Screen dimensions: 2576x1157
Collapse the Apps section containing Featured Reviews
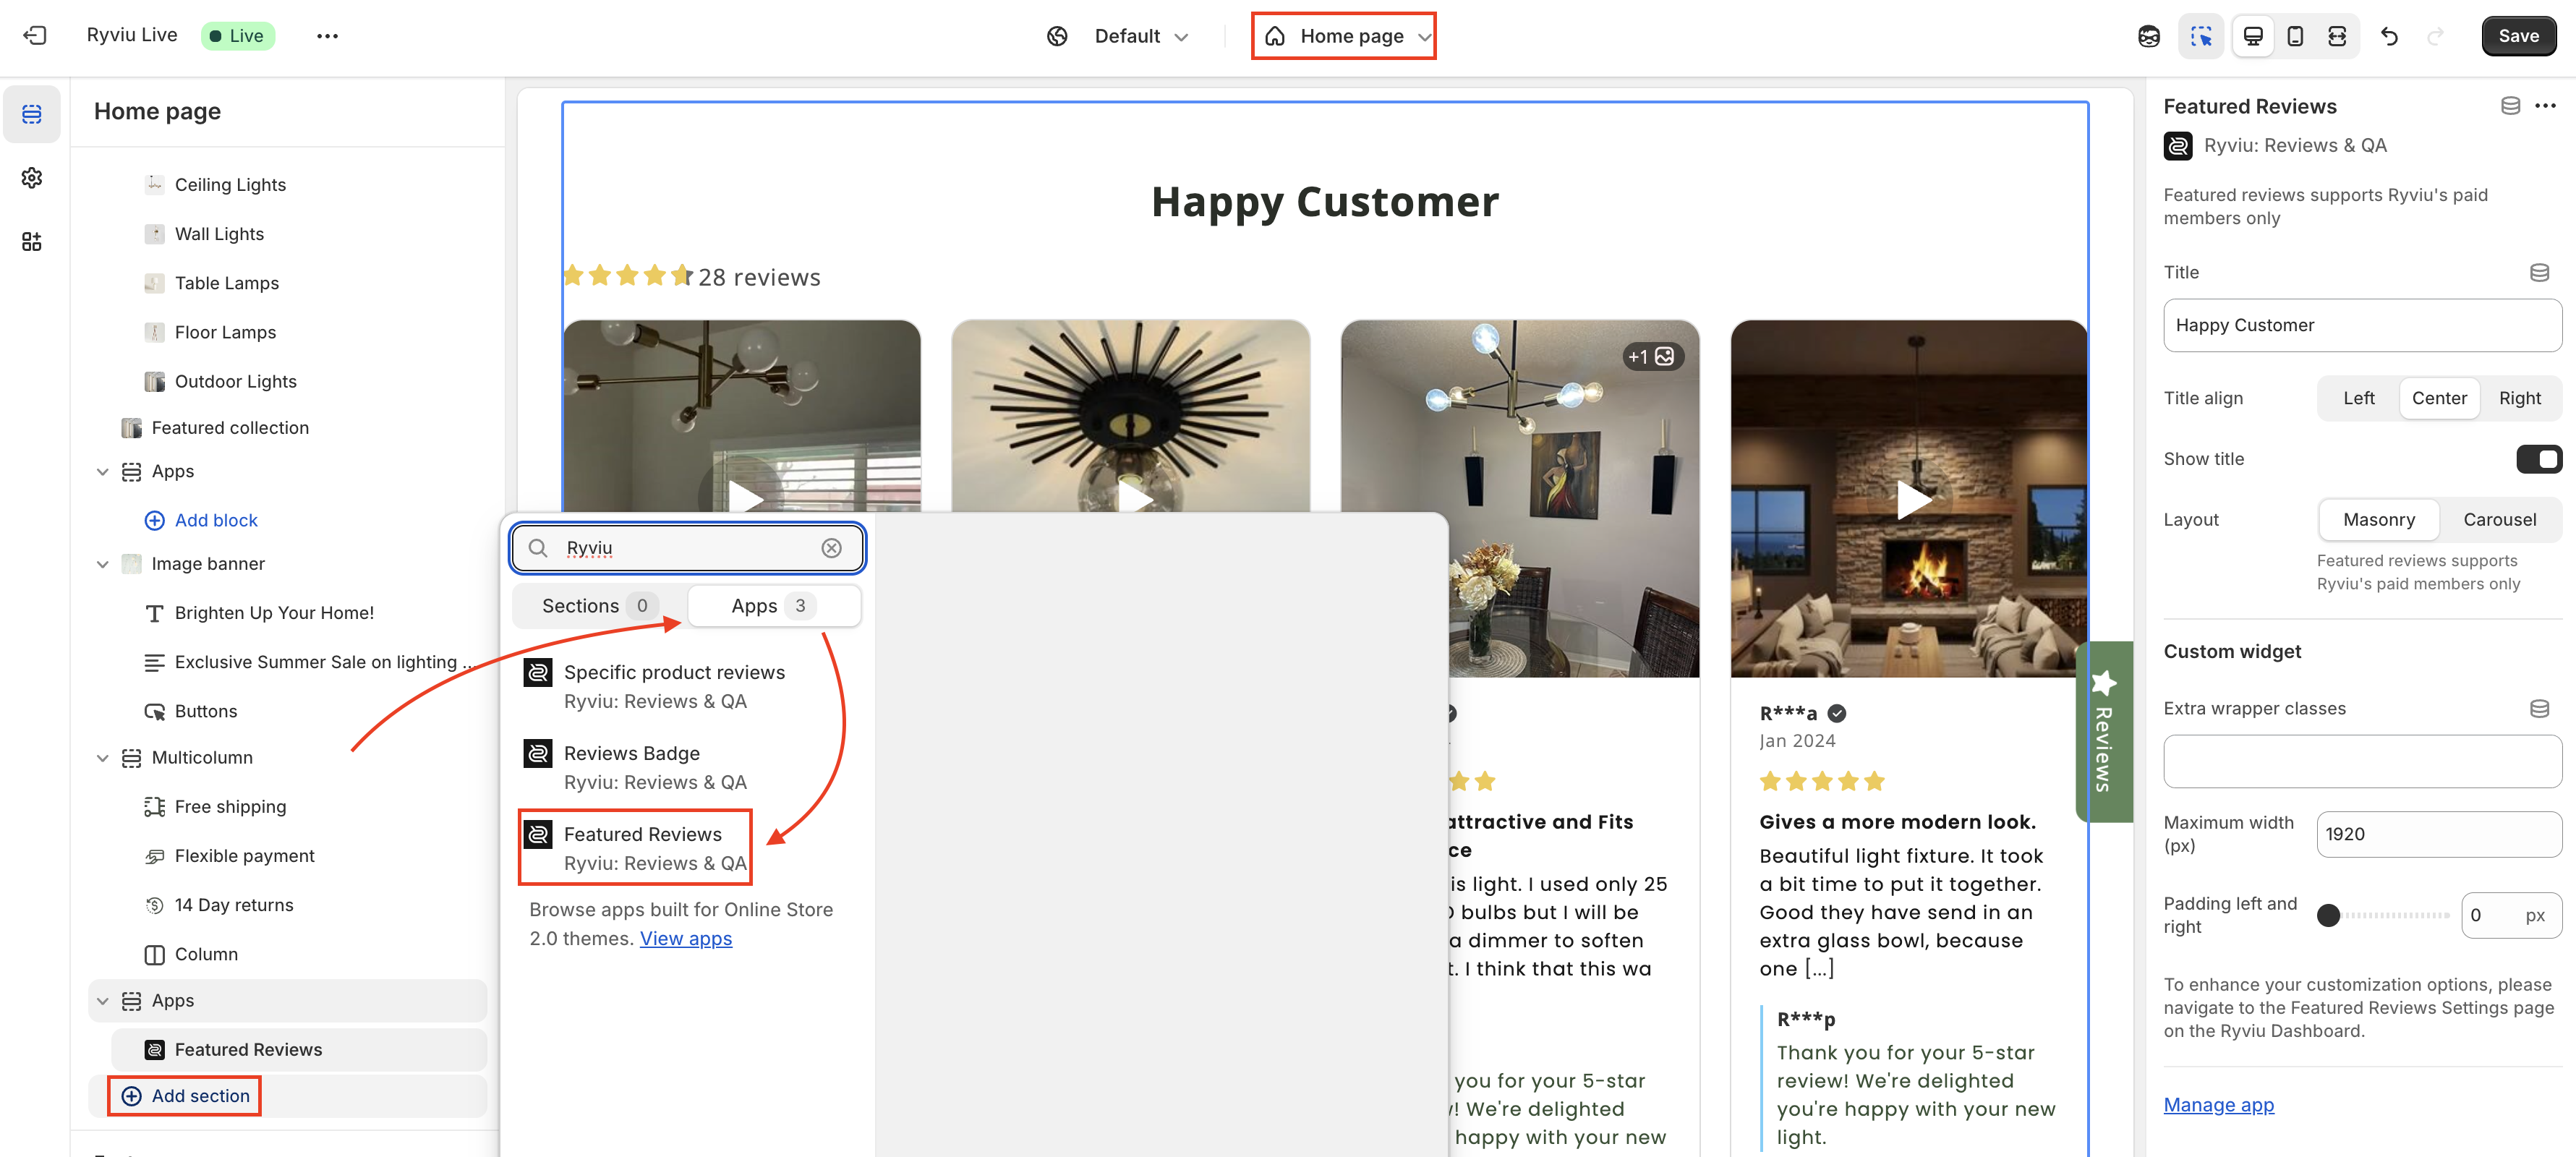102,1001
